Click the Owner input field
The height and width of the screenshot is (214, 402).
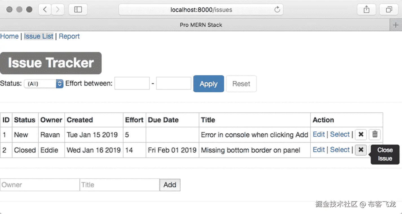point(40,185)
